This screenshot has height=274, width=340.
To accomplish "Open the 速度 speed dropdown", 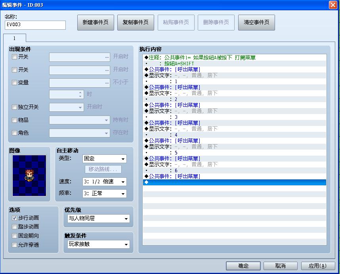I will point(105,182).
